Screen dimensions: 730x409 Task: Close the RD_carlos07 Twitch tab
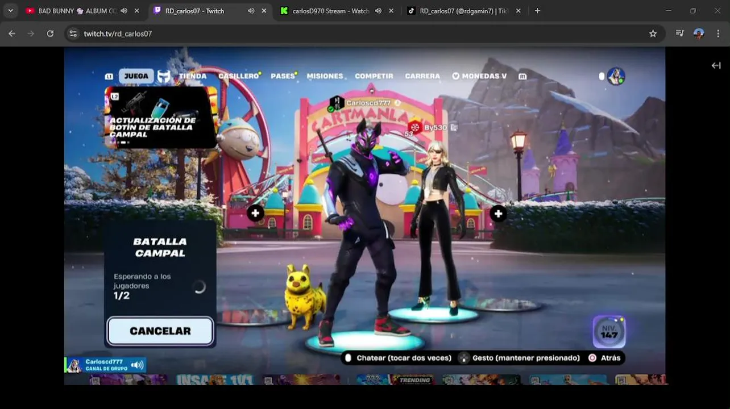point(264,11)
